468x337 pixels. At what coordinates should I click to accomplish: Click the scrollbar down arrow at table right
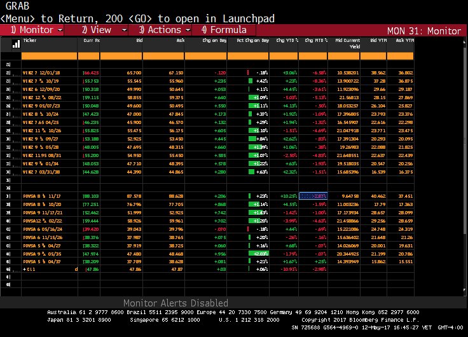[464, 290]
